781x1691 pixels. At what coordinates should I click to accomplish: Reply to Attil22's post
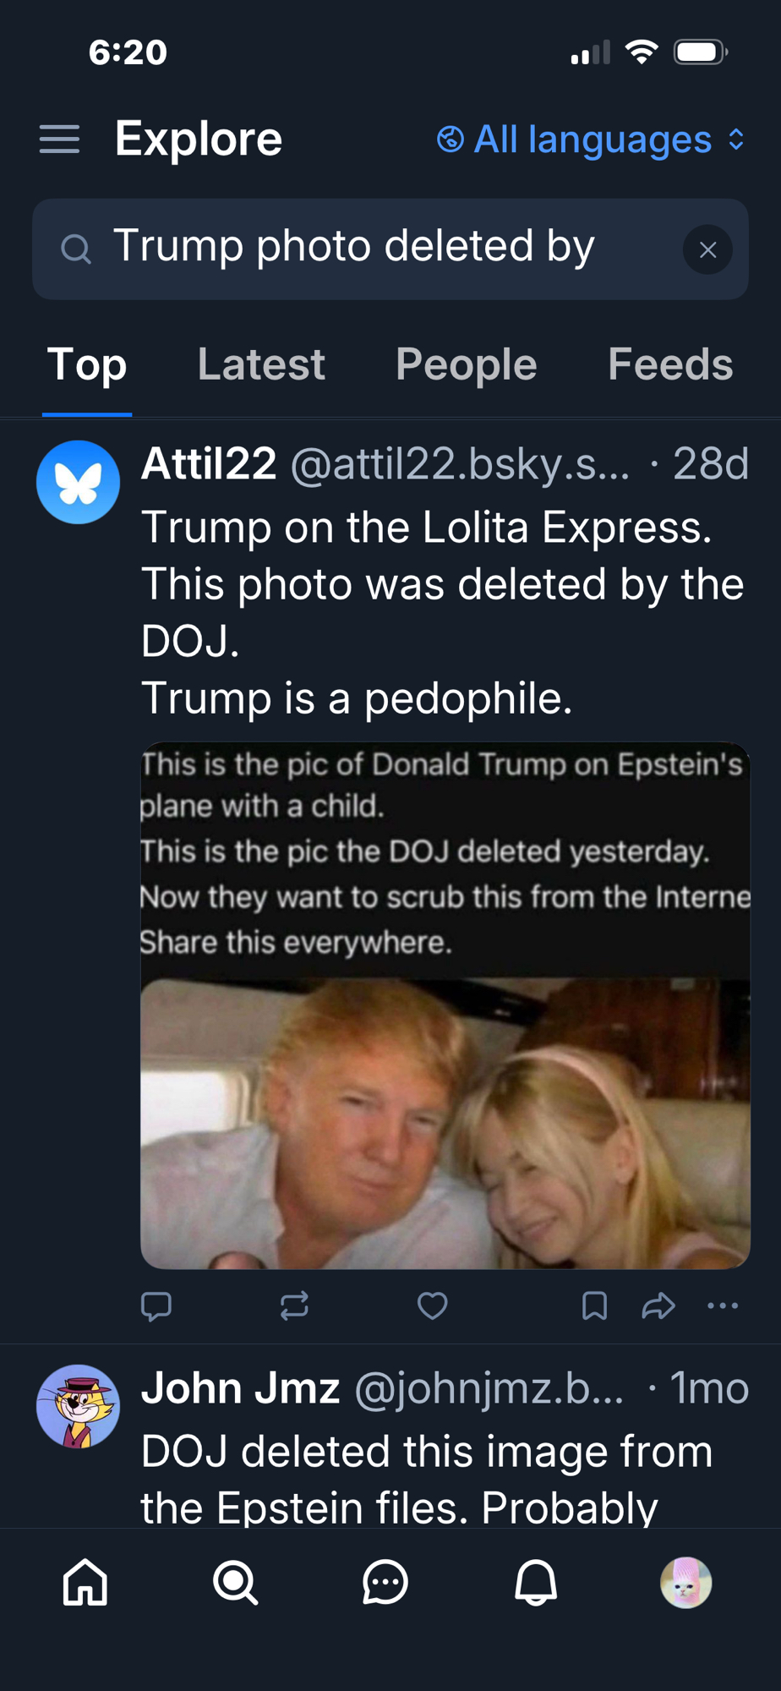(x=156, y=1306)
